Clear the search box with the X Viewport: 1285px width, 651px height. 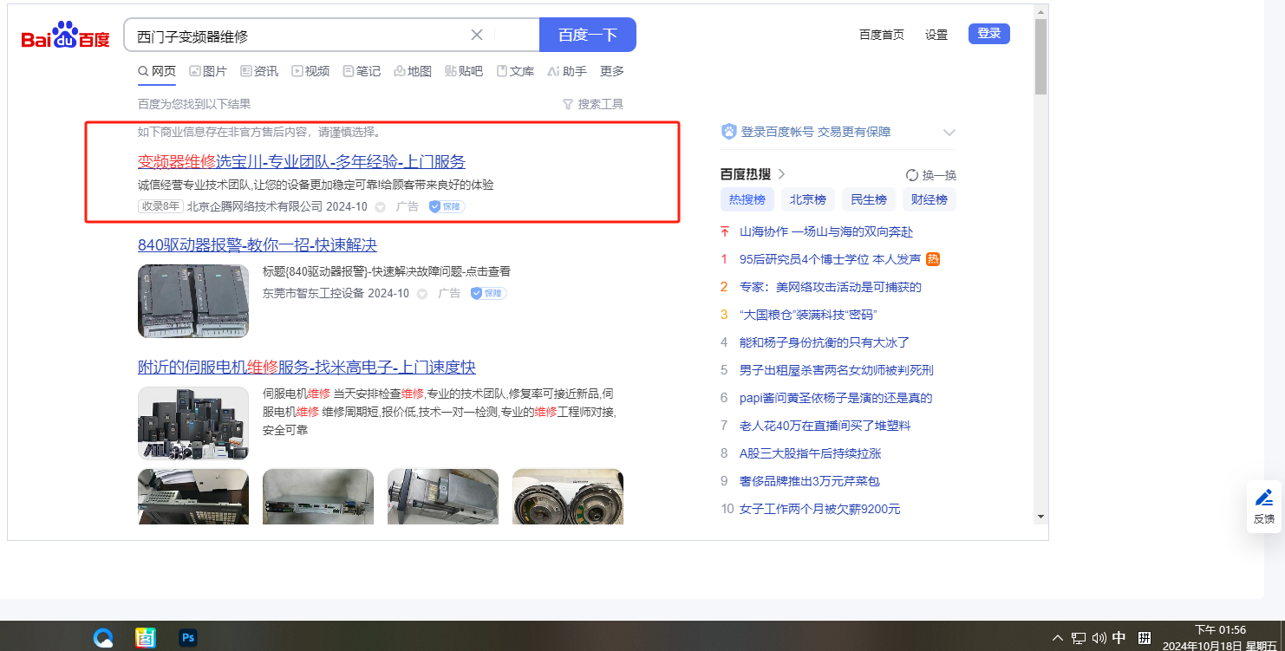477,35
